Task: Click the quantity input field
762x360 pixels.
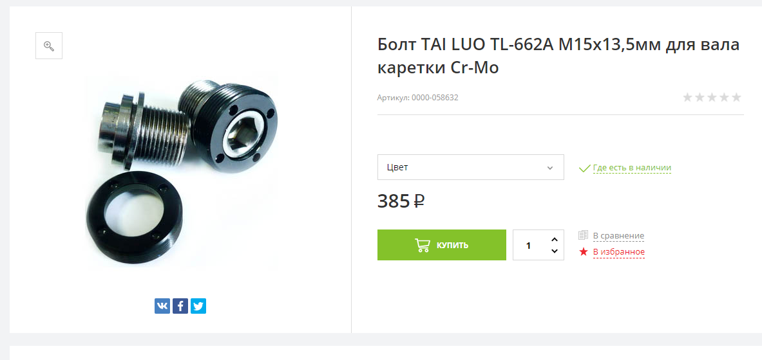Action: (x=529, y=245)
